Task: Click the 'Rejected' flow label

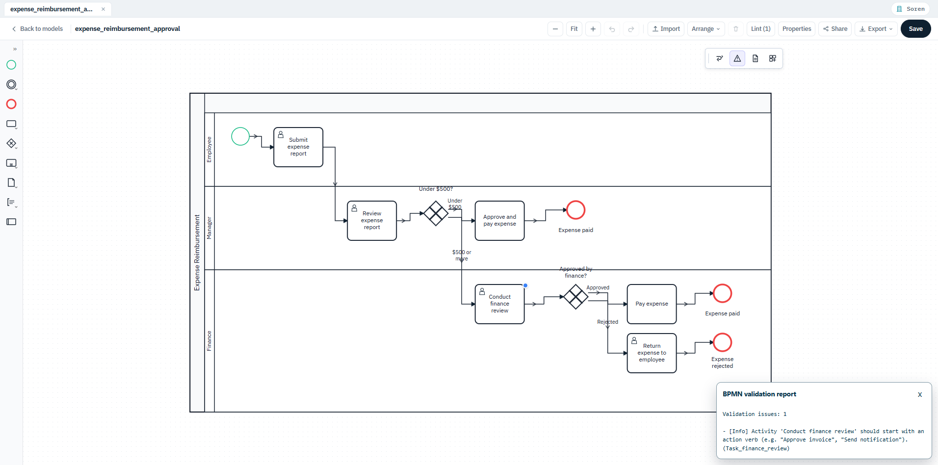Action: click(x=607, y=322)
